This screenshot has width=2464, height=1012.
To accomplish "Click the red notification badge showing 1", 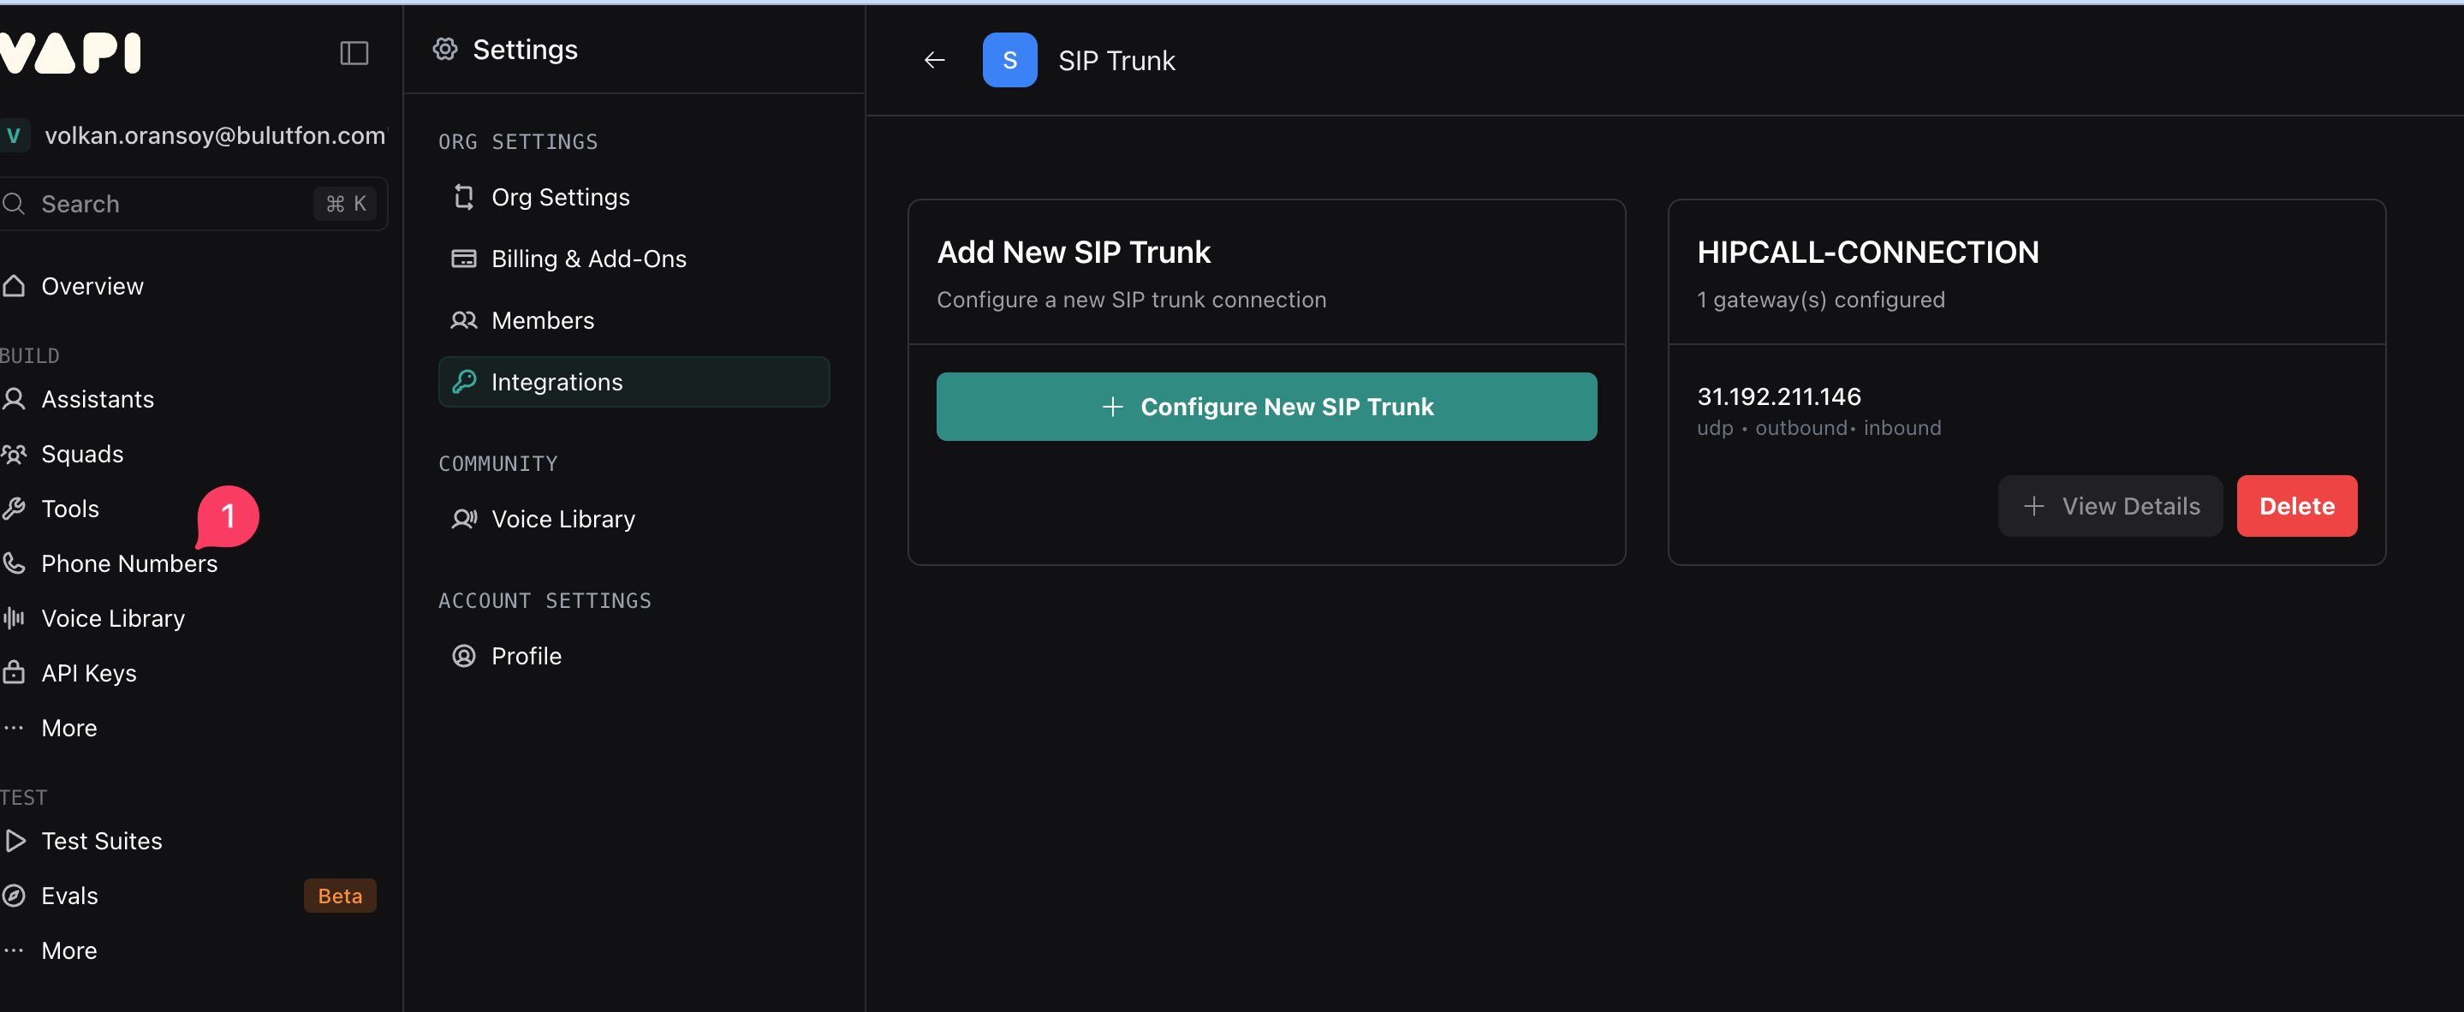I will [228, 515].
